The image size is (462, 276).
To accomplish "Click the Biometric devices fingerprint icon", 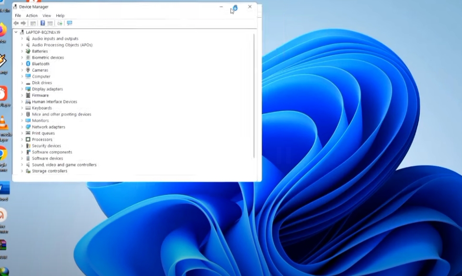I will 28,57.
